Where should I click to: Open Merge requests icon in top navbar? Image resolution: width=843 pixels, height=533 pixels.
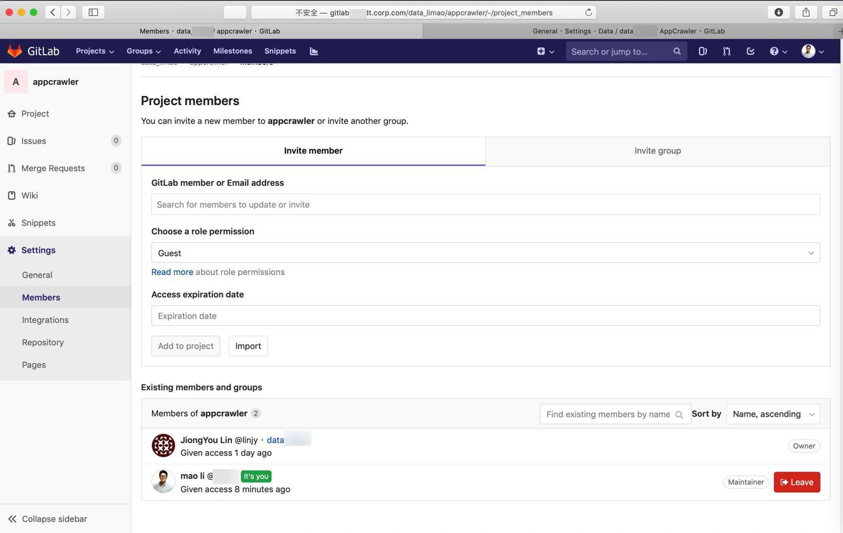pyautogui.click(x=726, y=52)
